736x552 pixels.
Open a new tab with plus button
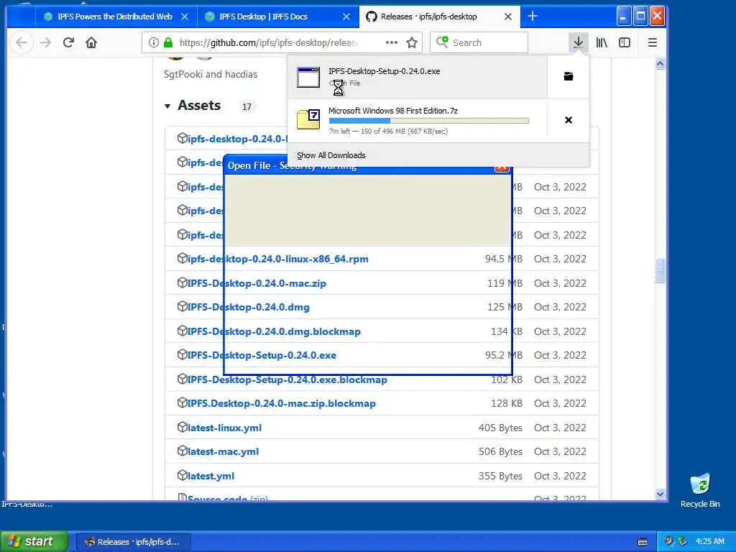pos(533,17)
